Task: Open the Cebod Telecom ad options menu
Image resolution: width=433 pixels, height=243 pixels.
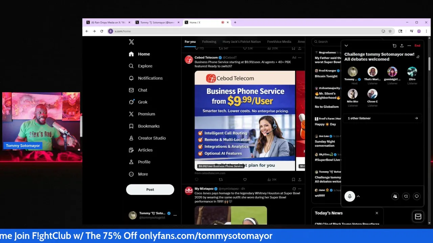Action: (x=299, y=57)
